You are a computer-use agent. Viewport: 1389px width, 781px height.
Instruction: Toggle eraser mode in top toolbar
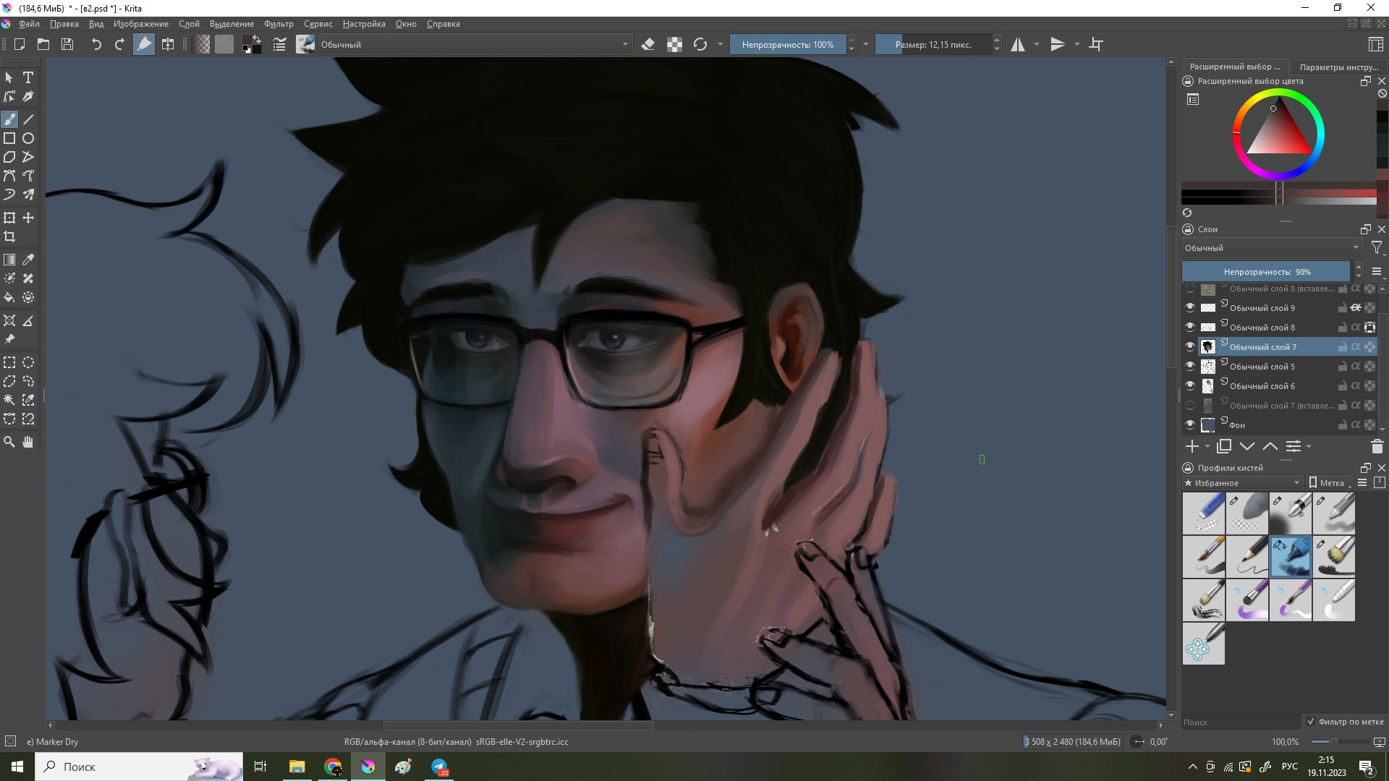[x=648, y=45]
